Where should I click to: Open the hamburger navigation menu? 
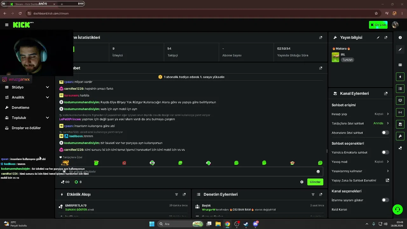pos(7,25)
